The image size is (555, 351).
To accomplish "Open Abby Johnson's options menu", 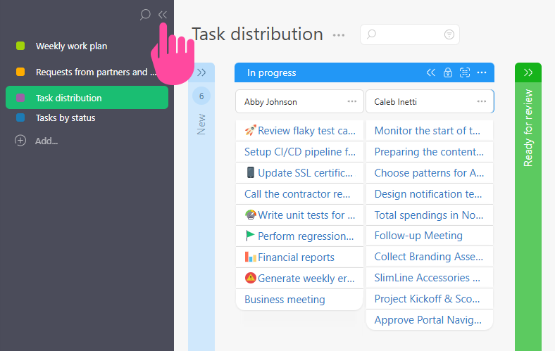I will [x=352, y=101].
